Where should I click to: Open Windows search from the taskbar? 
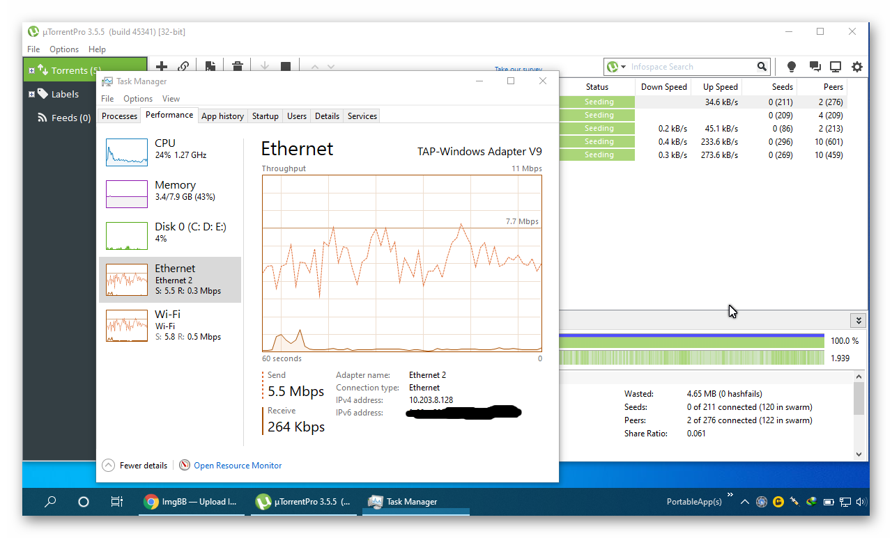click(x=51, y=501)
